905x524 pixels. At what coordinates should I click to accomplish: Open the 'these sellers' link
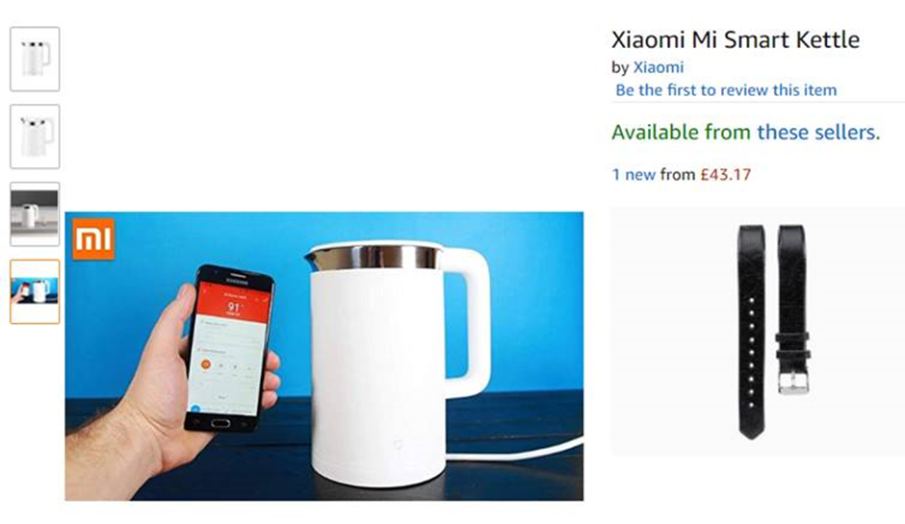pyautogui.click(x=818, y=132)
